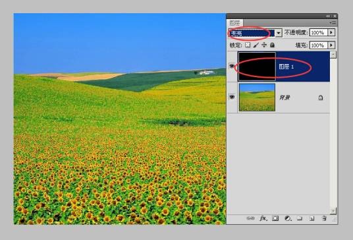The height and width of the screenshot is (240, 353).
Task: Open Layers panel flyout menu
Action: (333, 22)
